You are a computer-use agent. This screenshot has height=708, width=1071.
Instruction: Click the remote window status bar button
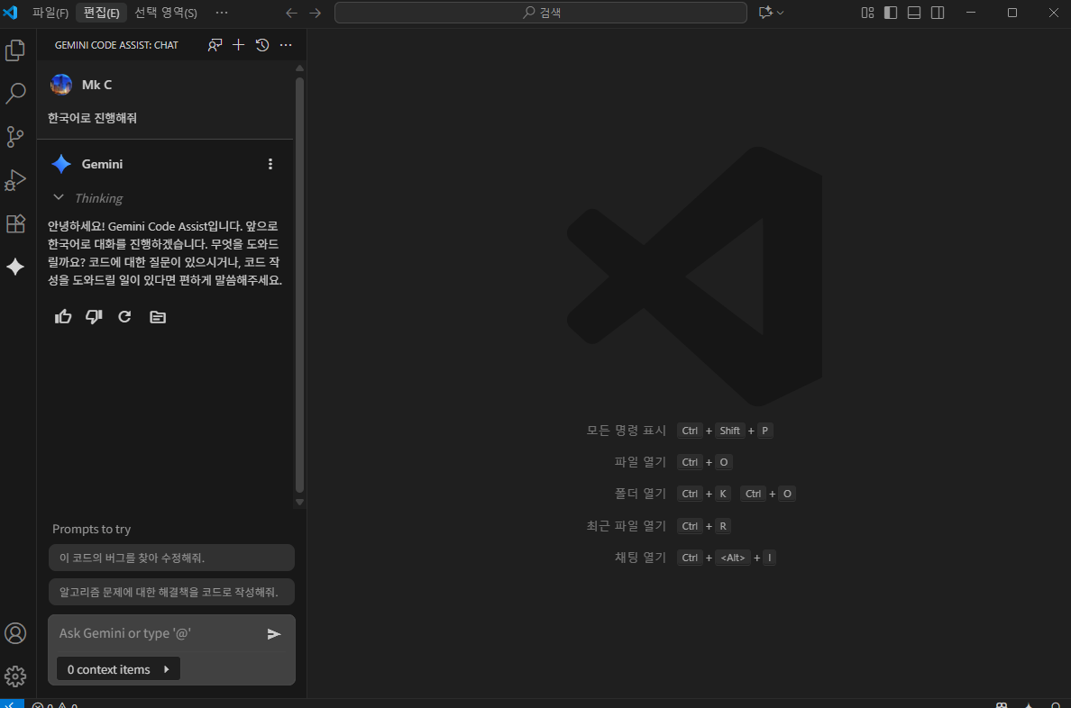[x=12, y=703]
